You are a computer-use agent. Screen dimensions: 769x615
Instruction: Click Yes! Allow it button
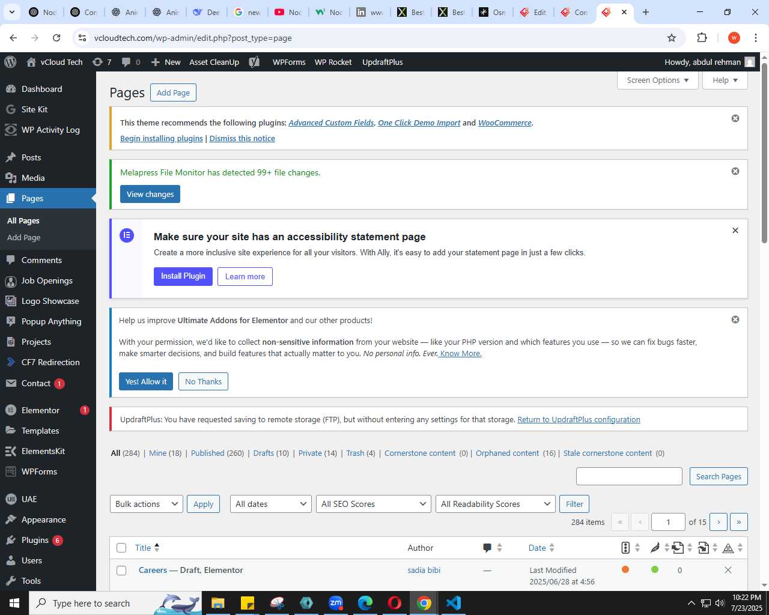tap(146, 381)
